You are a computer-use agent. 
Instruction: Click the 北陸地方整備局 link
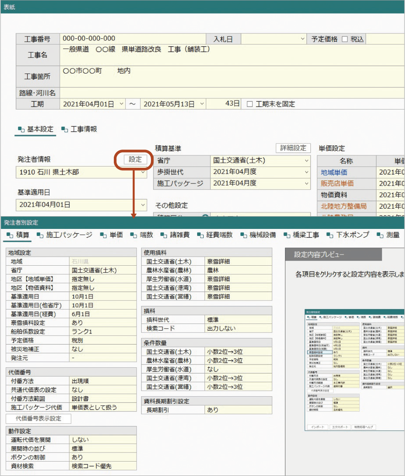click(344, 207)
